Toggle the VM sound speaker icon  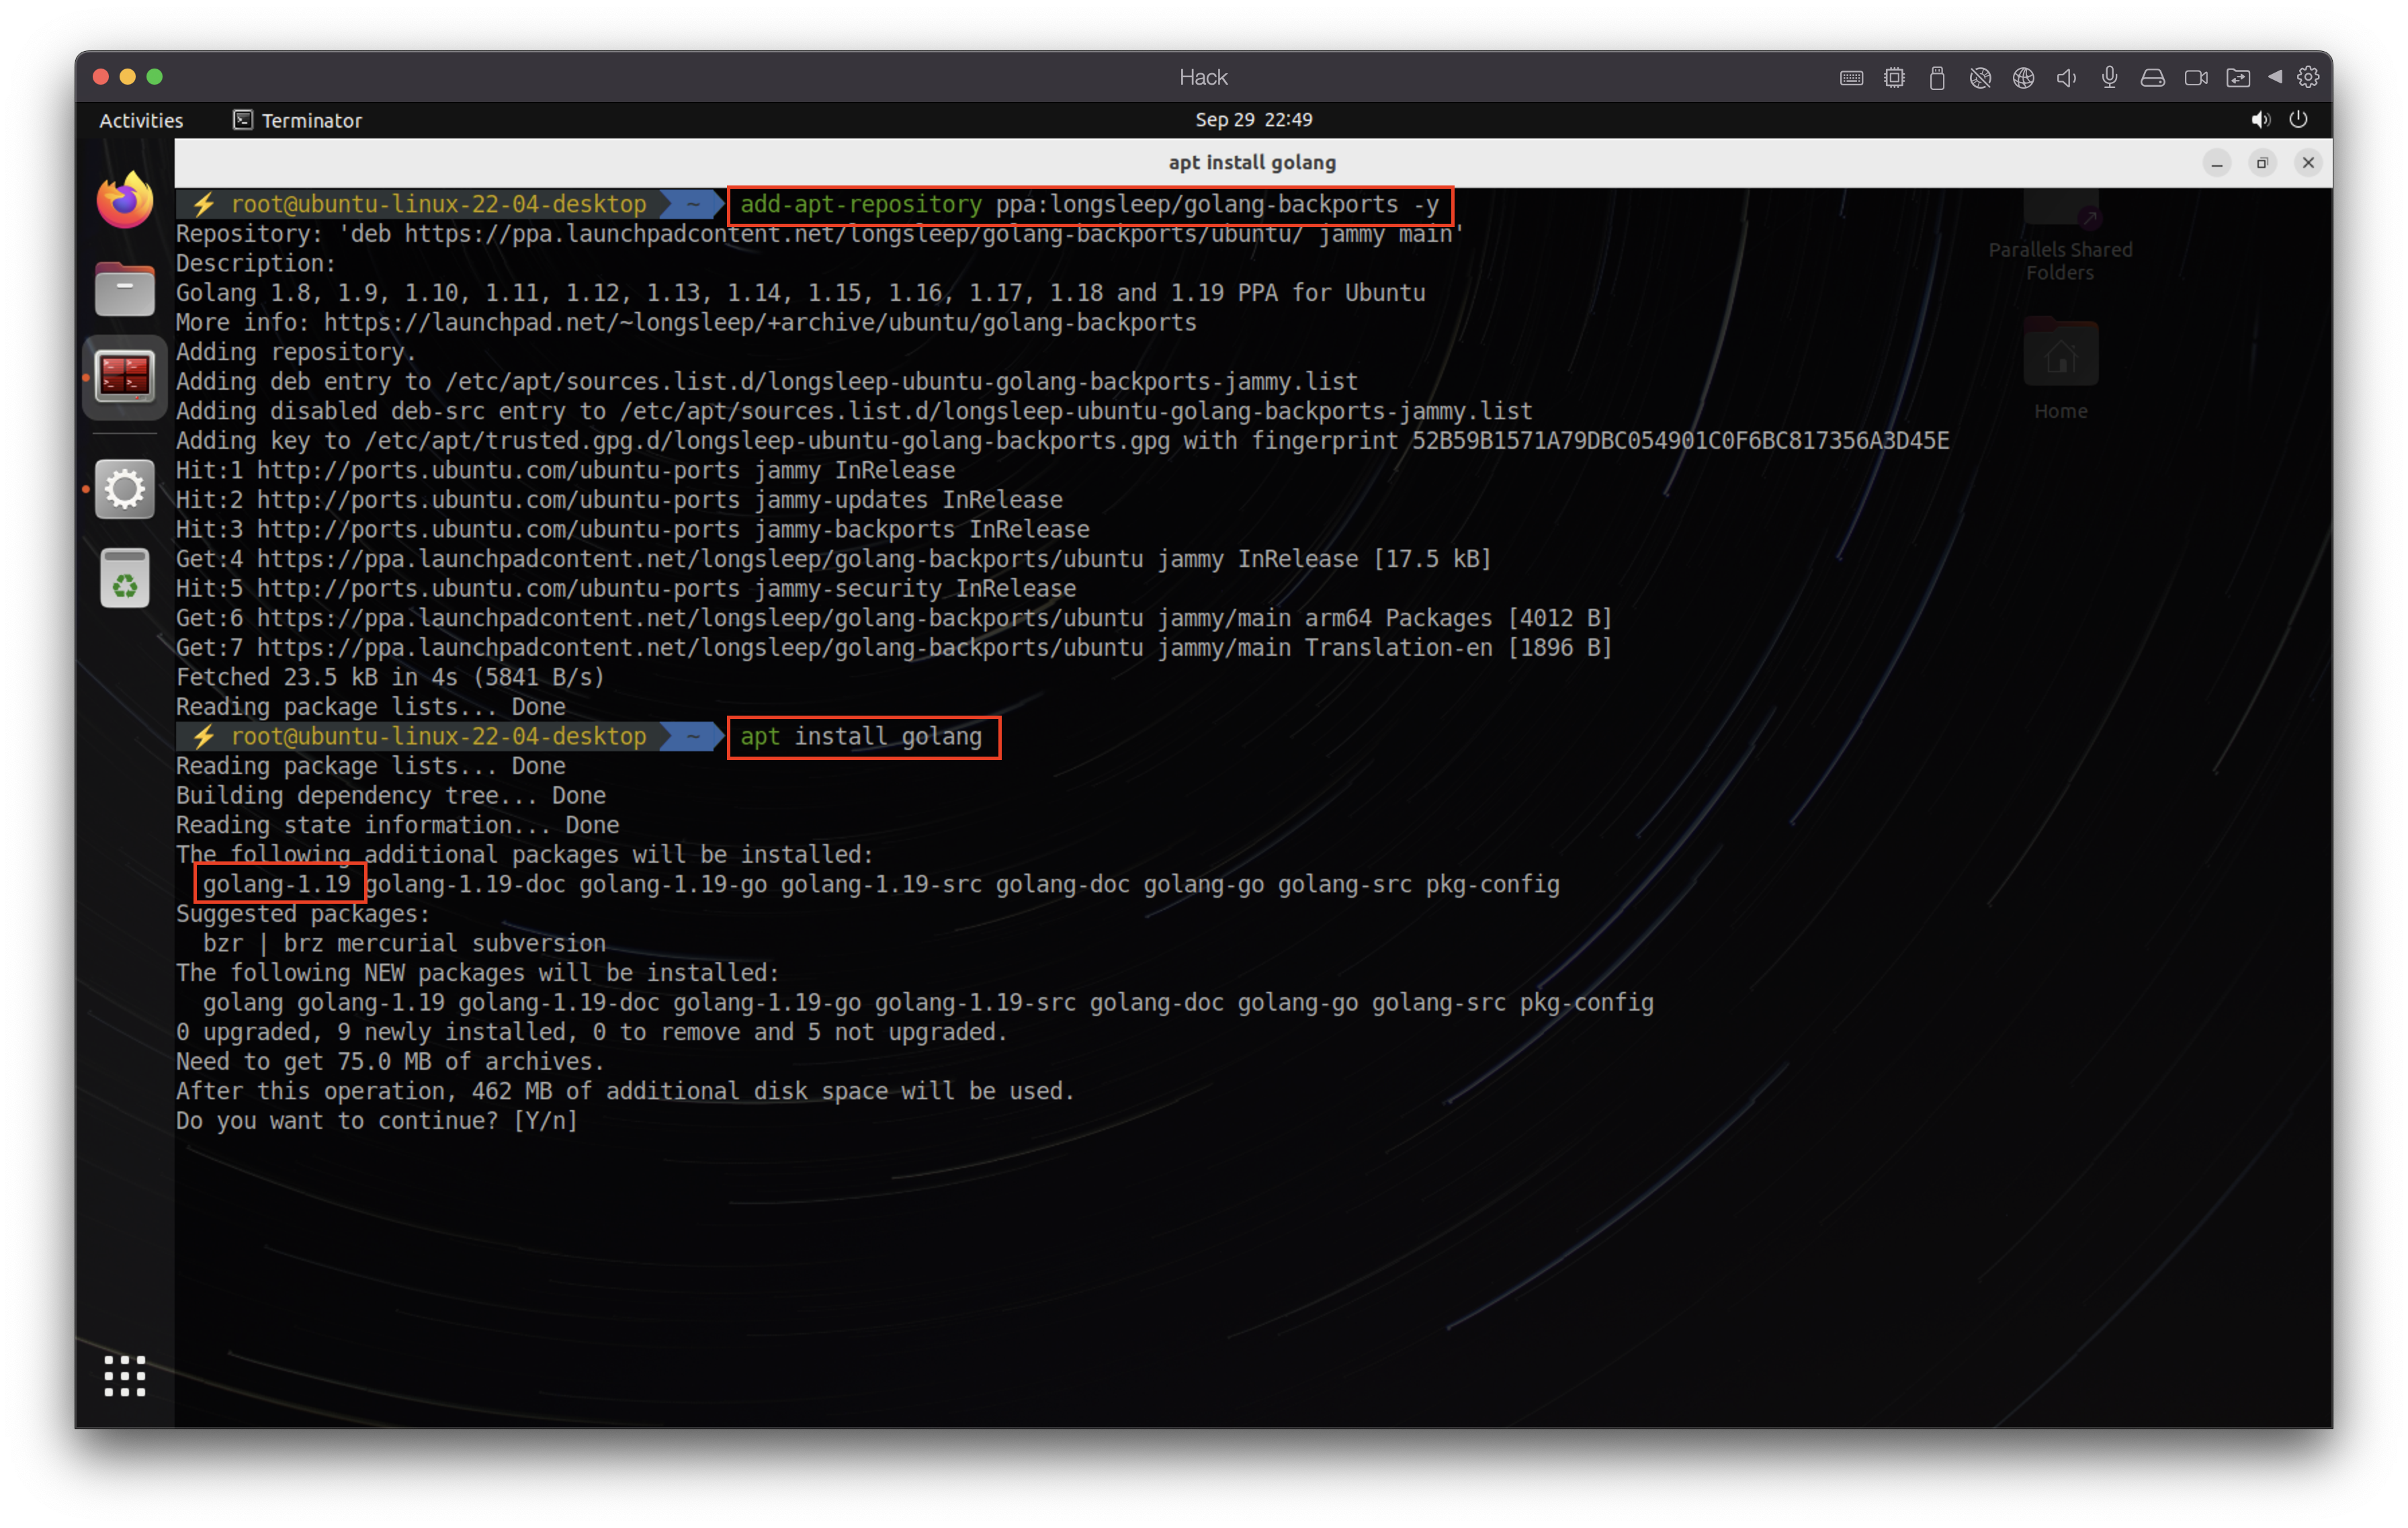(x=2066, y=78)
